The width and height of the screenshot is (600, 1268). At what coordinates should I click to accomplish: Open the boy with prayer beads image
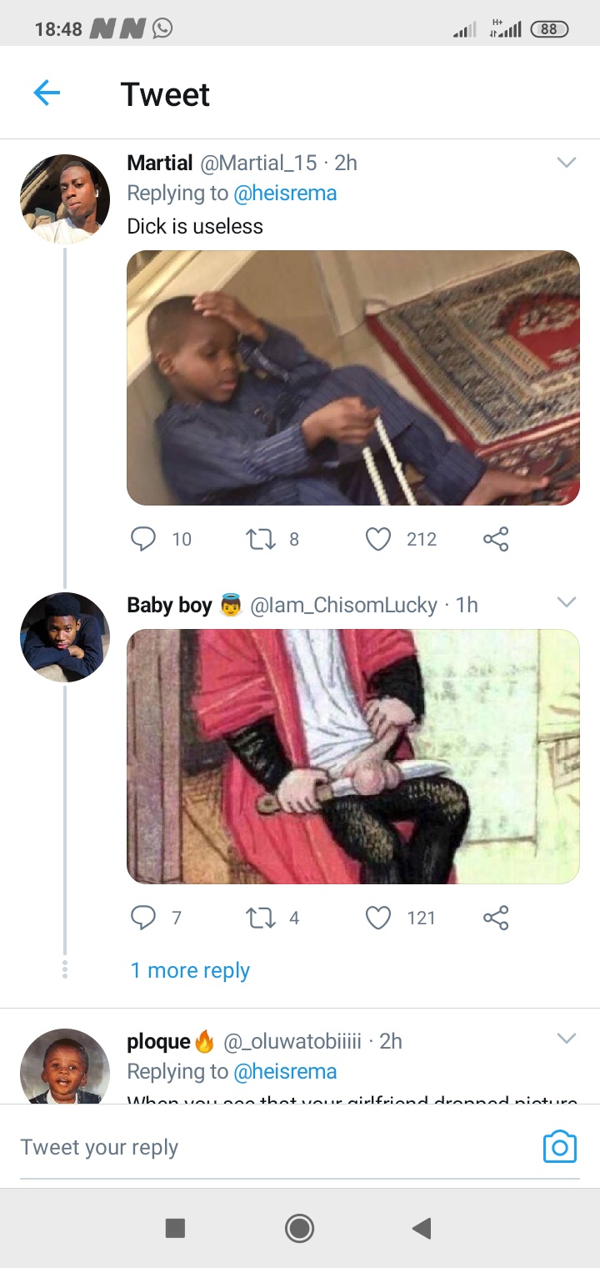tap(352, 378)
